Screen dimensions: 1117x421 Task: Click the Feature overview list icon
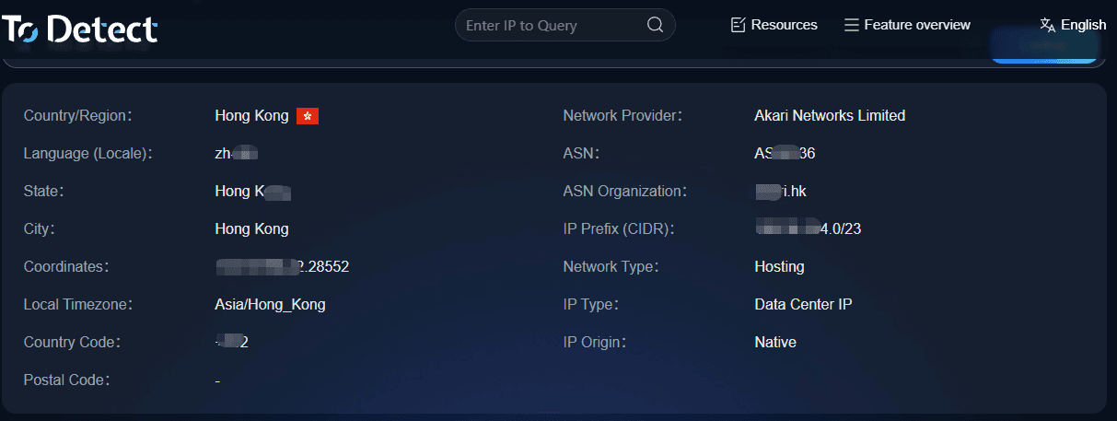point(852,25)
